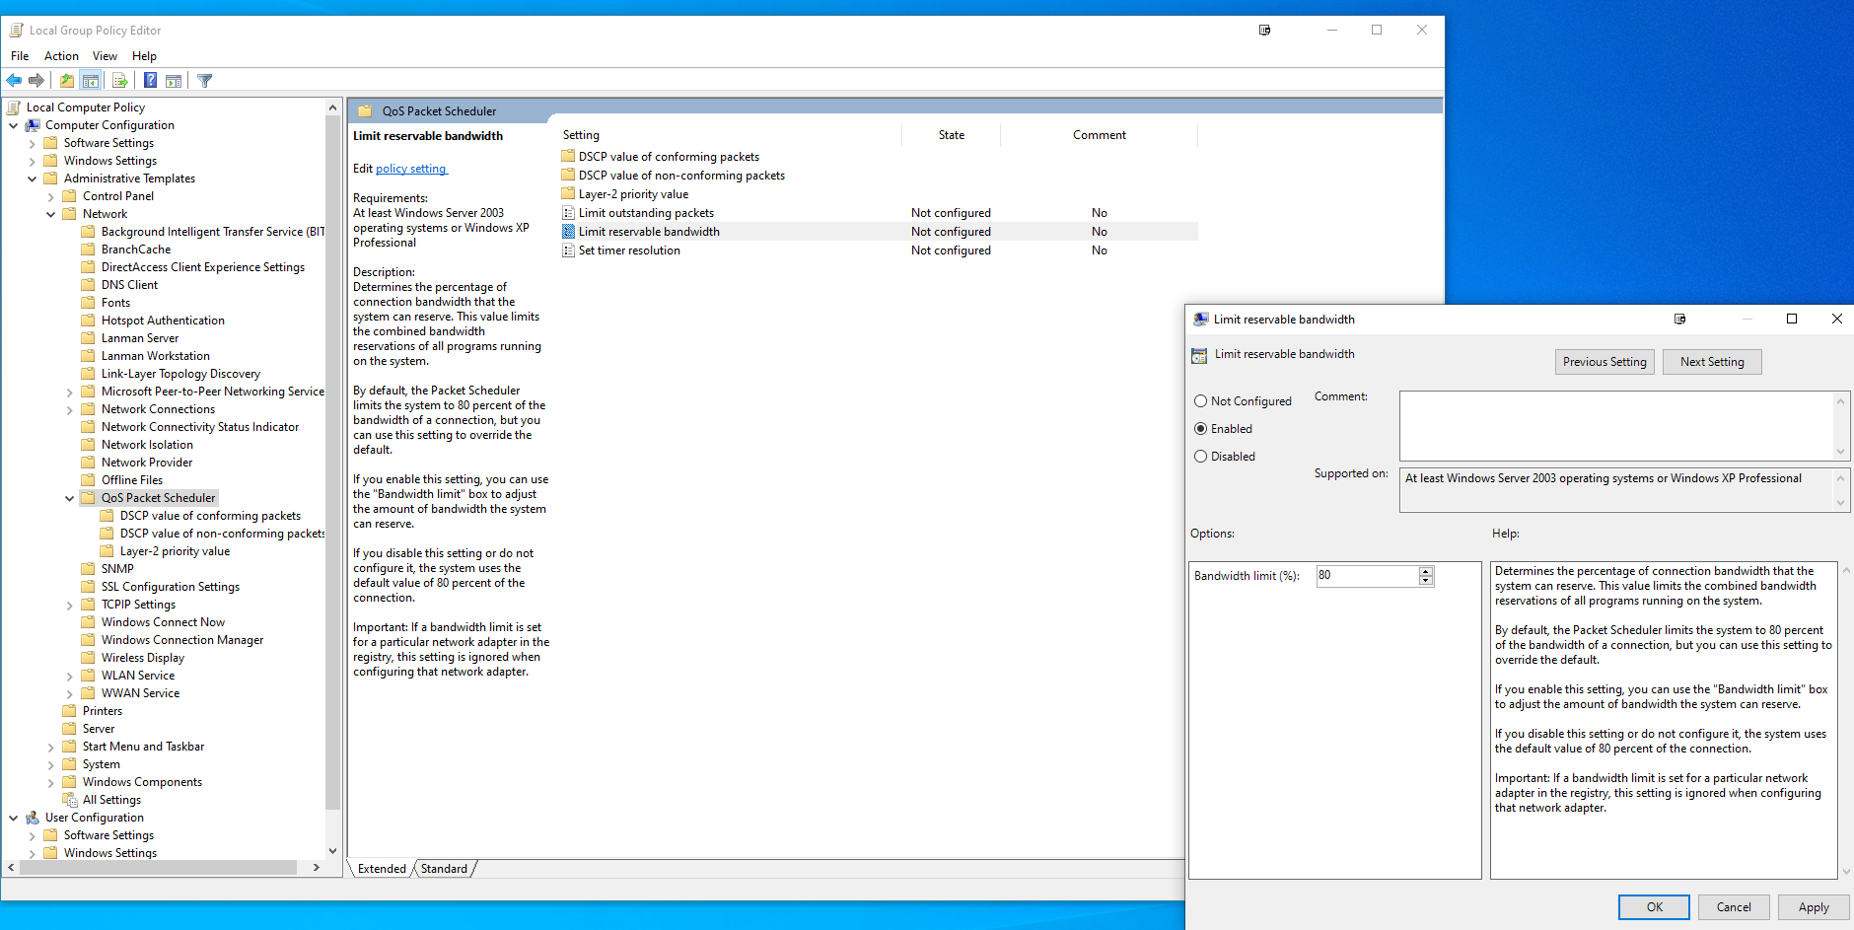This screenshot has width=1854, height=930.
Task: Collapse the QoS Packet Scheduler tree node
Action: 69,498
